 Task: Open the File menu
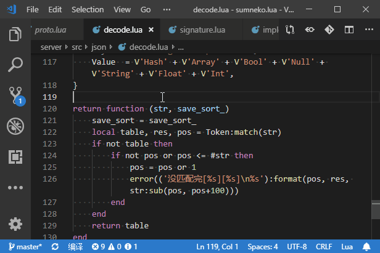pos(32,9)
